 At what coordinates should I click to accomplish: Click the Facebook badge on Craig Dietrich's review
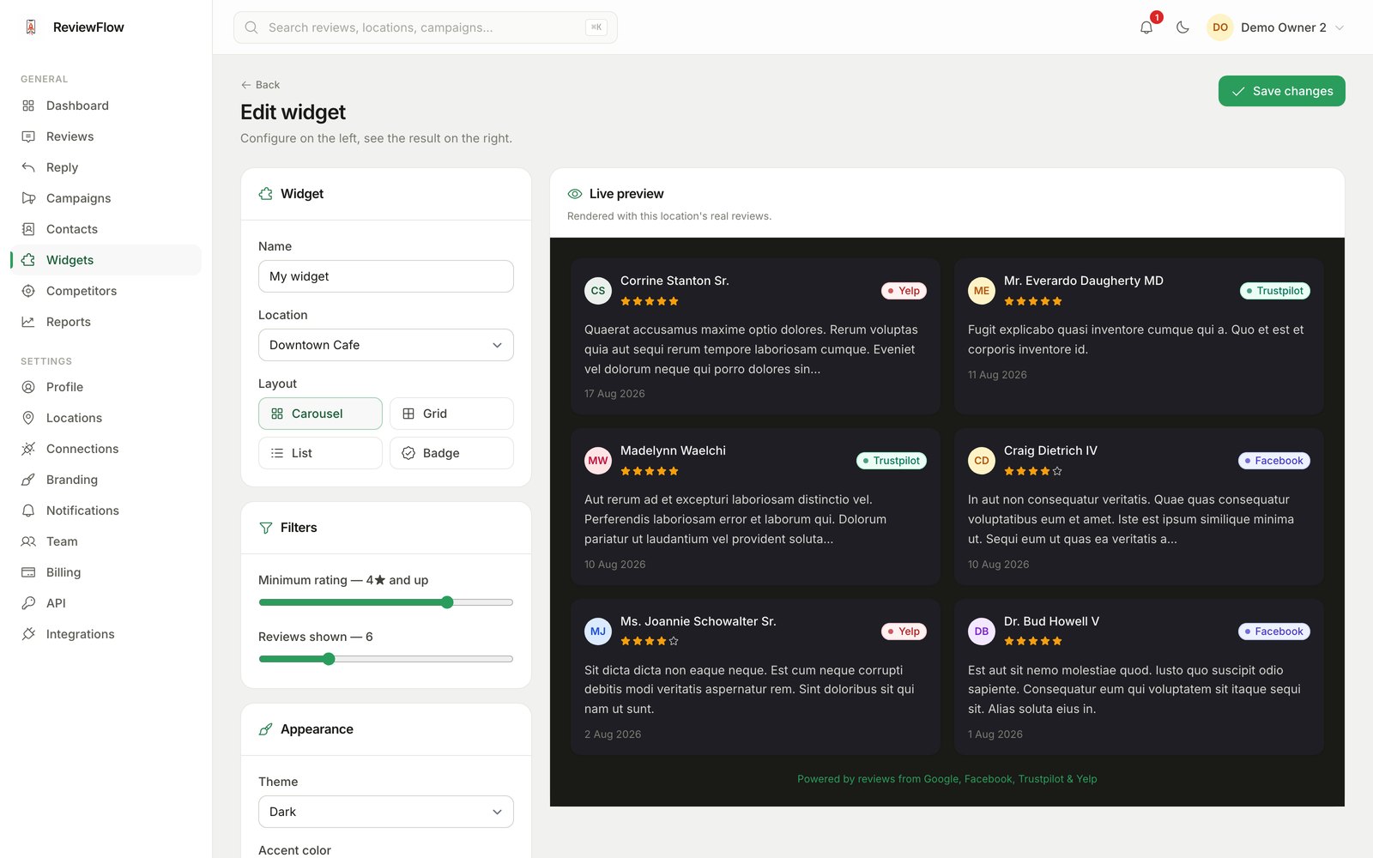pos(1273,461)
